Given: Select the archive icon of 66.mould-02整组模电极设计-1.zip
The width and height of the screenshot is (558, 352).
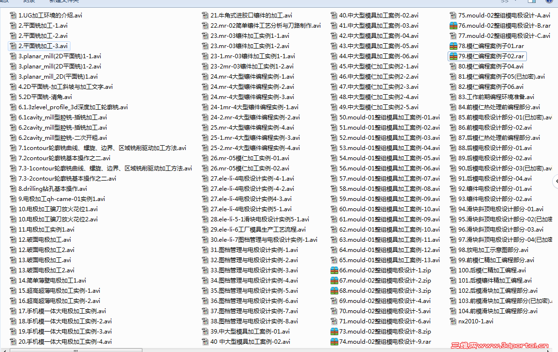Looking at the screenshot, I should (x=334, y=270).
